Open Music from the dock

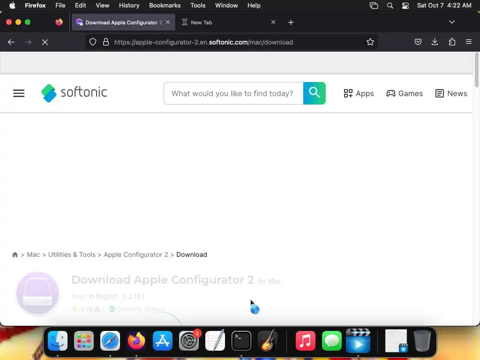[x=306, y=341]
